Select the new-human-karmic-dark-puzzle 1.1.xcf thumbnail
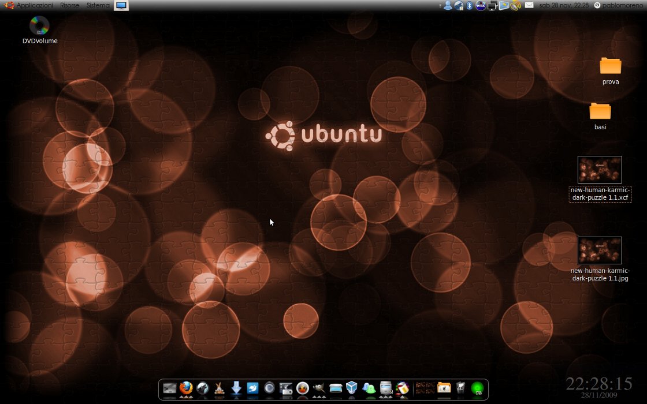The image size is (647, 404). pyautogui.click(x=600, y=170)
